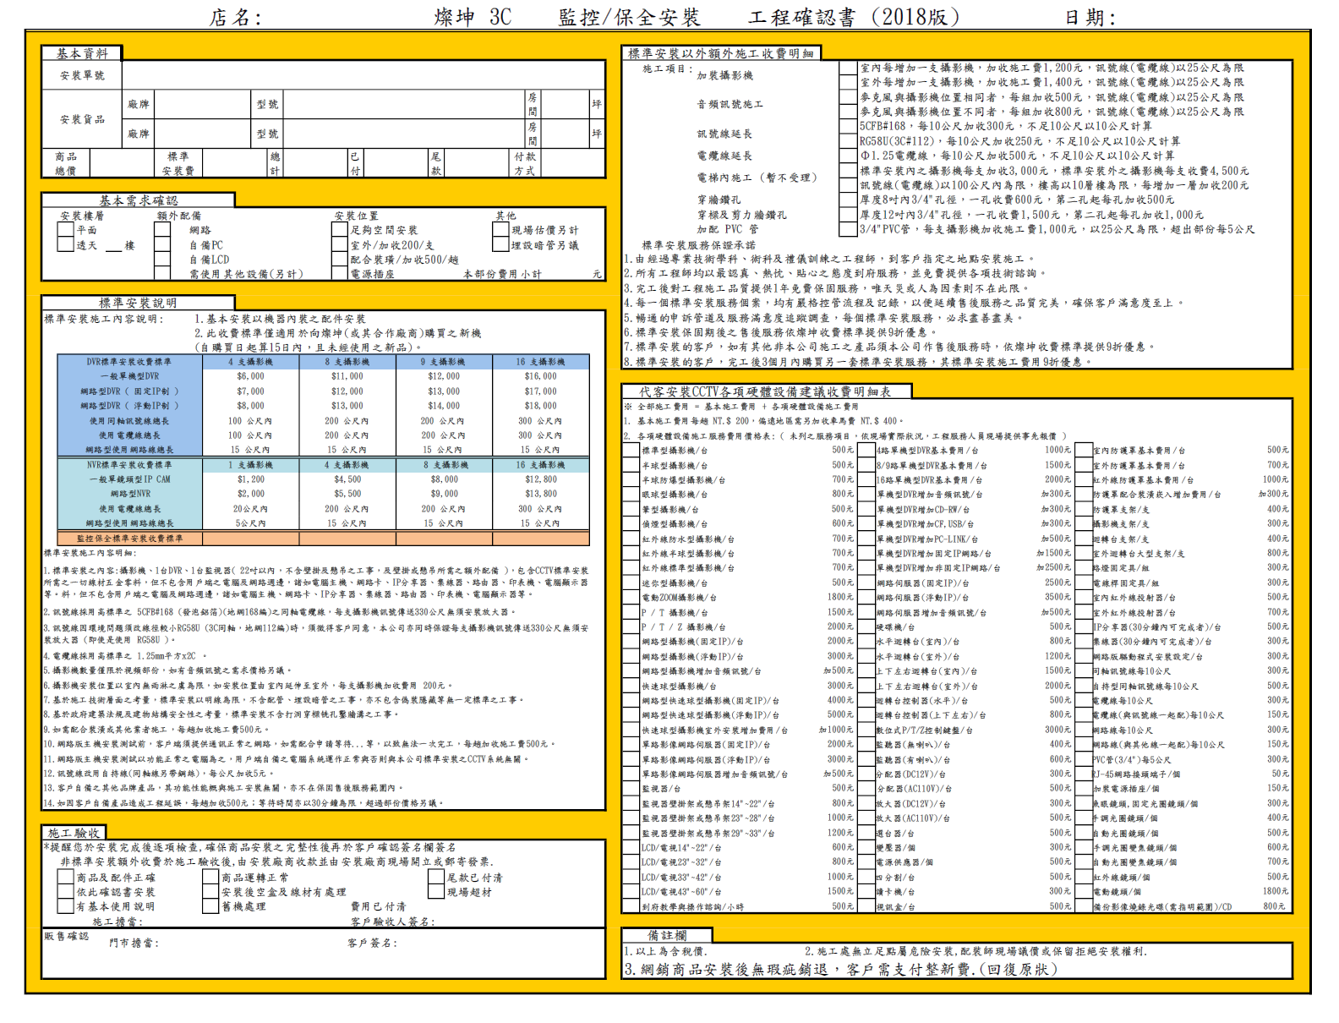Image resolution: width=1339 pixels, height=1023 pixels.
Task: Tick the 室外每增加一支攝影機 surcharge checkbox
Action: 848,82
